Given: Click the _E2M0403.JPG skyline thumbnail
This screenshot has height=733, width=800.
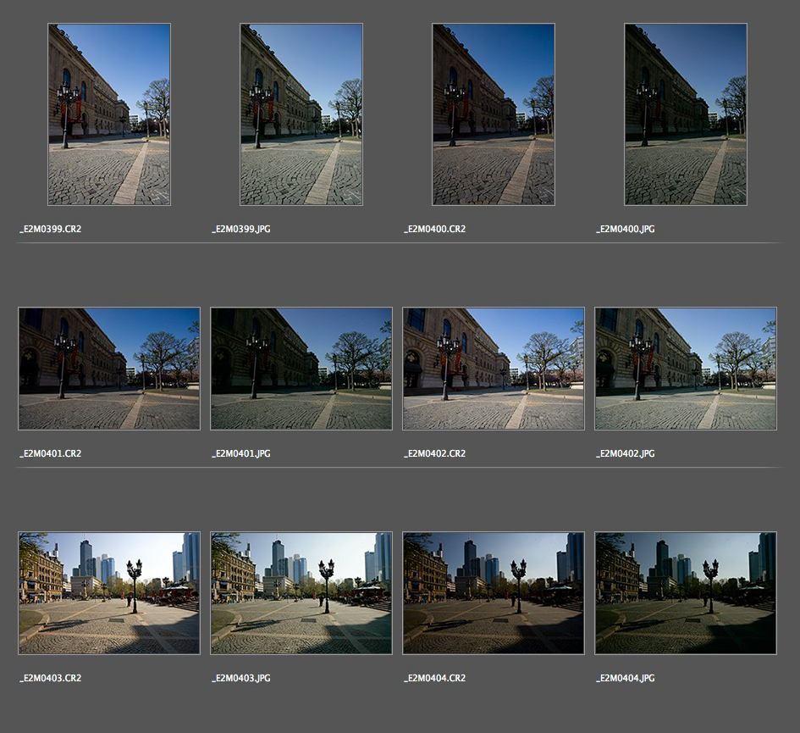Looking at the screenshot, I should (301, 593).
